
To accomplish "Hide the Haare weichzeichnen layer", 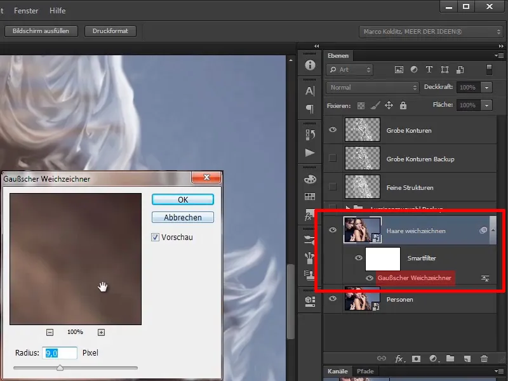I will (333, 230).
